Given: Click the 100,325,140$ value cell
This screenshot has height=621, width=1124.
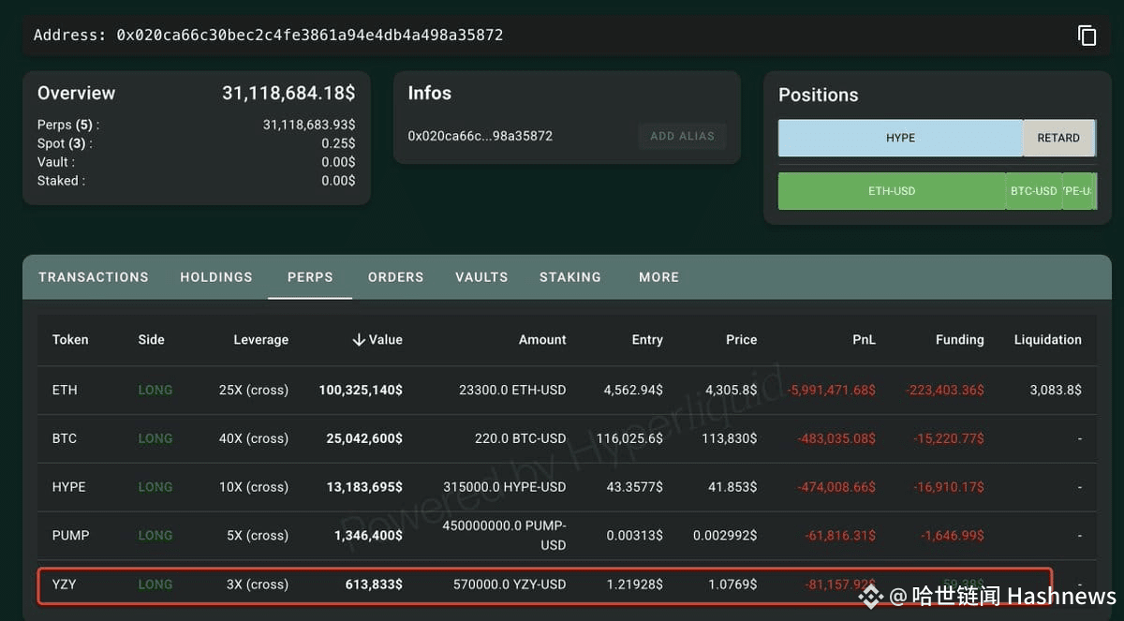Looking at the screenshot, I should click(x=361, y=390).
